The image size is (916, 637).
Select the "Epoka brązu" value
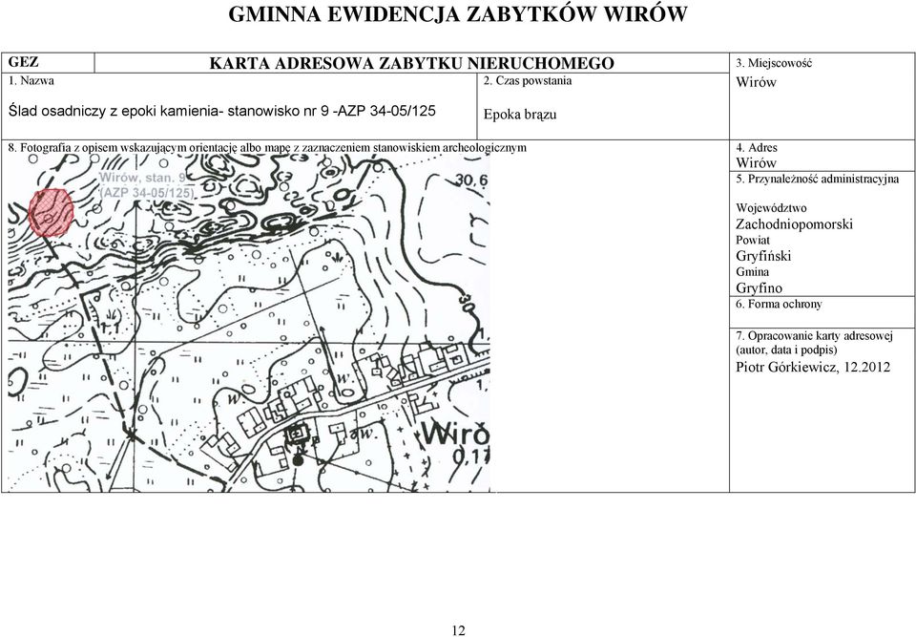pos(520,115)
